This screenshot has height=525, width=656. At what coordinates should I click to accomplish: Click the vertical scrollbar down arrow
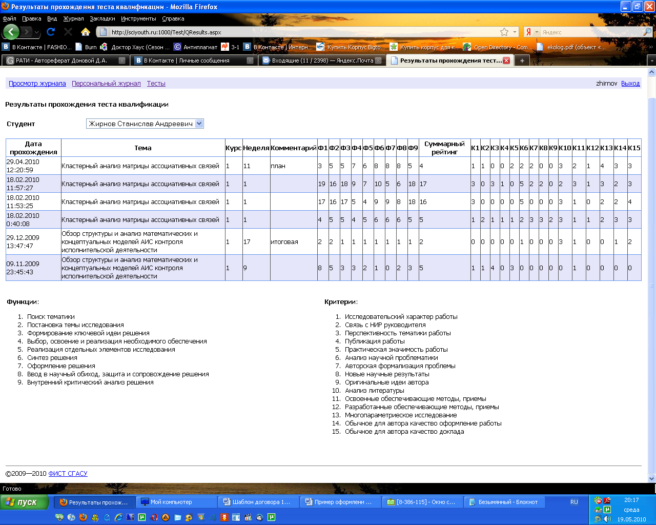pos(652,478)
